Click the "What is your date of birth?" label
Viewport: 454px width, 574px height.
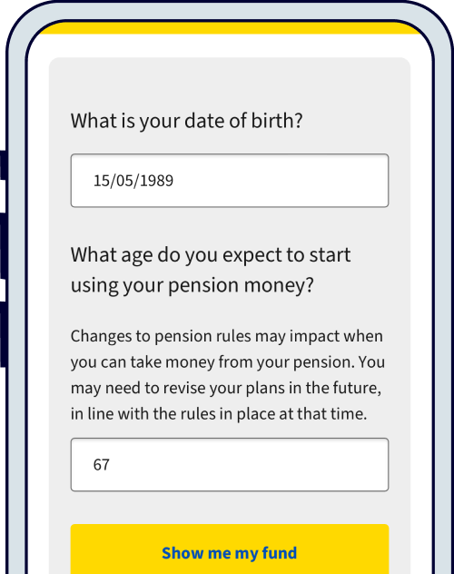tap(186, 121)
